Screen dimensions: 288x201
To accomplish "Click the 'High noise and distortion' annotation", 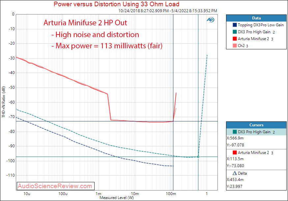I will pos(95,35).
